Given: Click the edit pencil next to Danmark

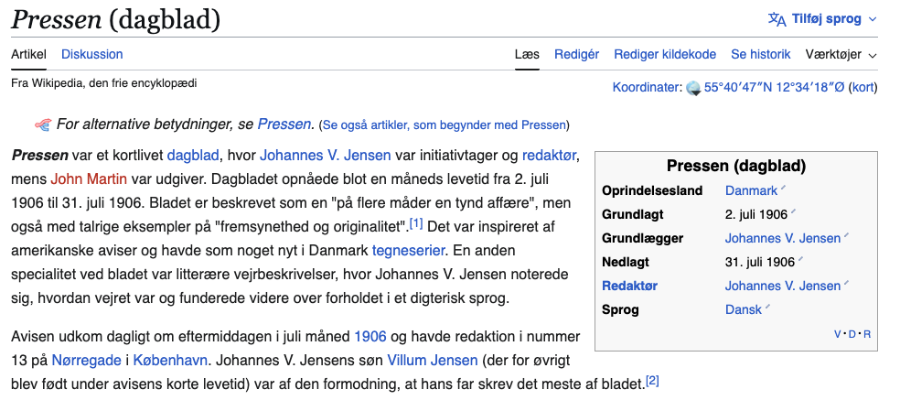Looking at the screenshot, I should pyautogui.click(x=783, y=189).
